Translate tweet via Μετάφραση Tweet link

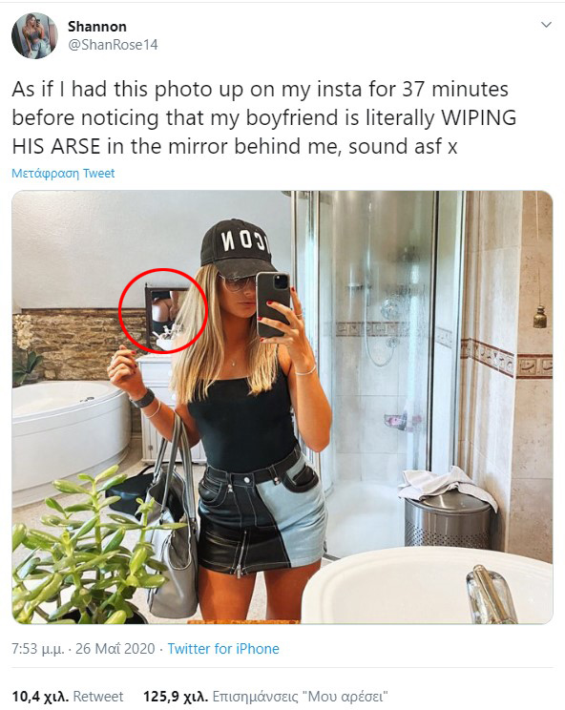[63, 173]
